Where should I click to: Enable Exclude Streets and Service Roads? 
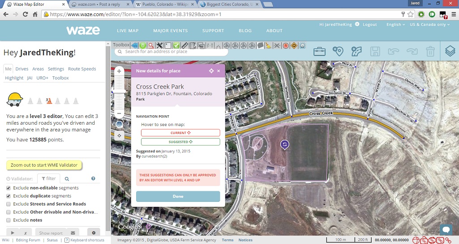click(9, 204)
